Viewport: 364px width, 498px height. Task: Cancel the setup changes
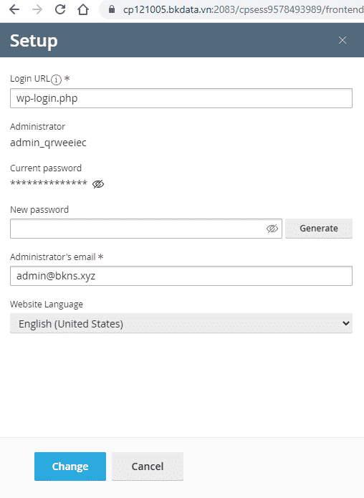click(x=148, y=466)
